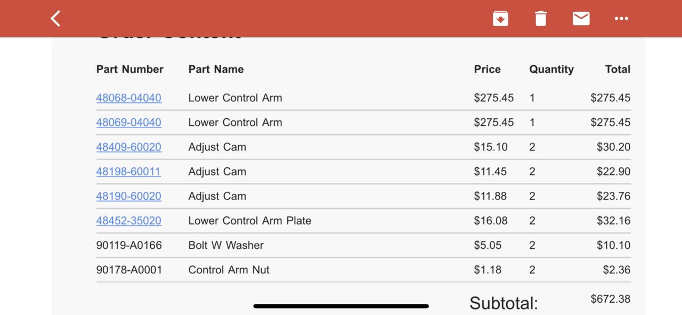Open part number 48409-60020 link
This screenshot has height=315, width=682.
128,147
